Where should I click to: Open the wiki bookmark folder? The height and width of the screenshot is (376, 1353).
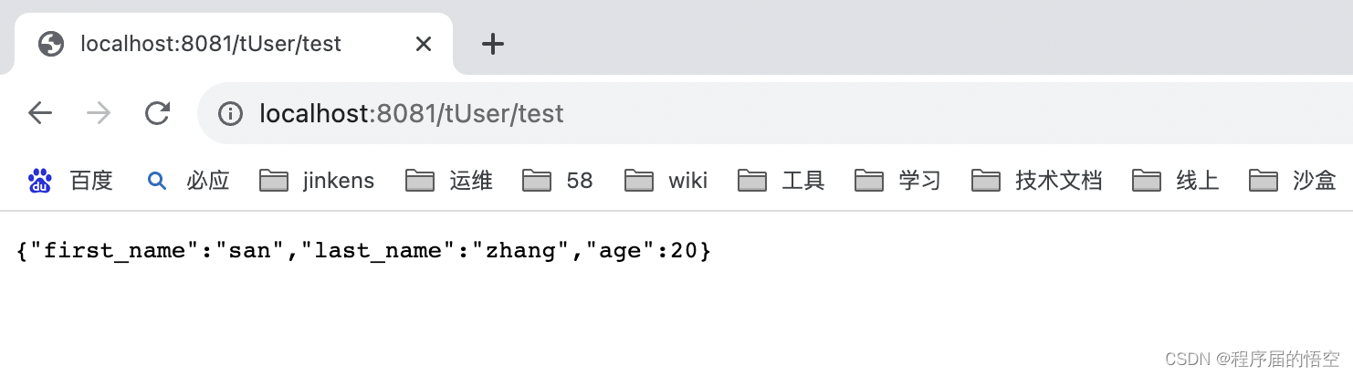pyautogui.click(x=666, y=181)
